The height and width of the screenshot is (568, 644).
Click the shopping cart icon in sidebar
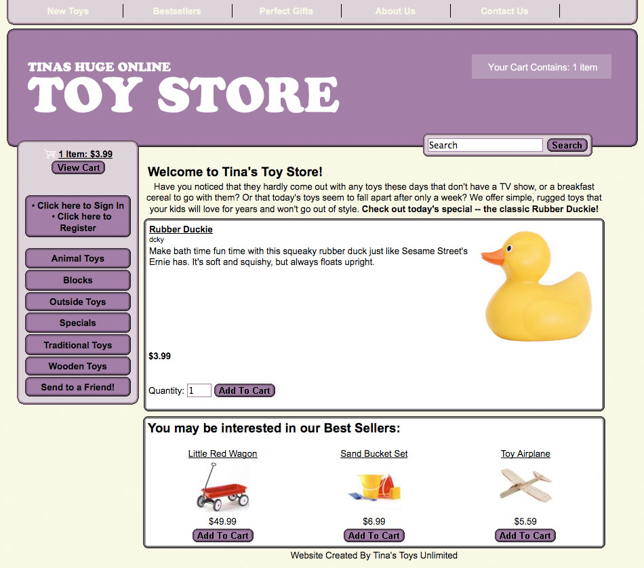[49, 154]
